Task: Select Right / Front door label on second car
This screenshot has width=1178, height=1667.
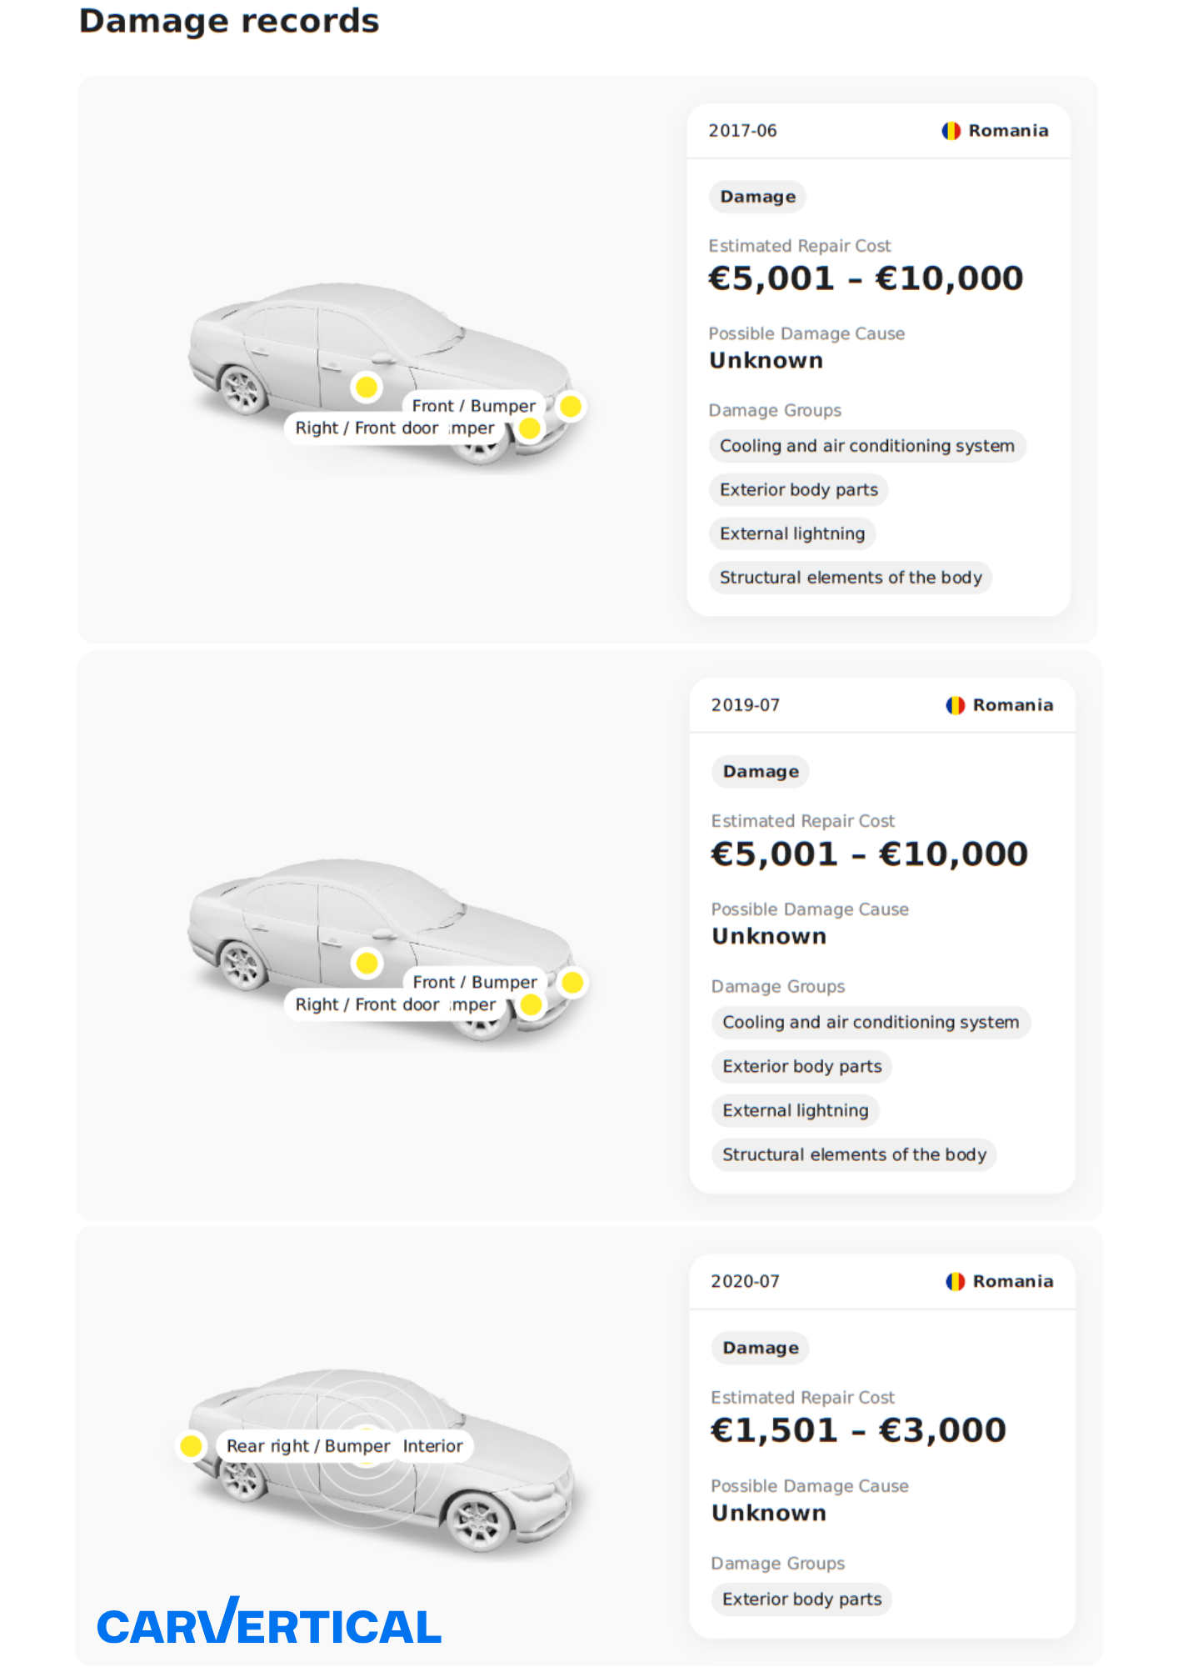Action: coord(367,1004)
